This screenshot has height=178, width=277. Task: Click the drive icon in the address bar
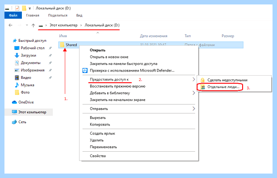tap(41, 25)
